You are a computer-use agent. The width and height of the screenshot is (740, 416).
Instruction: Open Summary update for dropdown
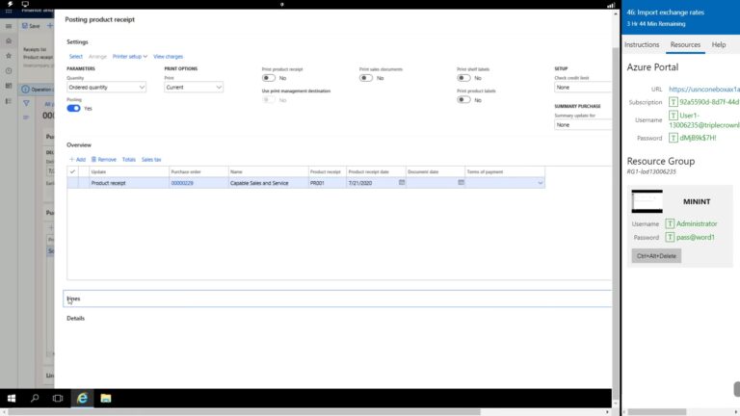click(583, 125)
